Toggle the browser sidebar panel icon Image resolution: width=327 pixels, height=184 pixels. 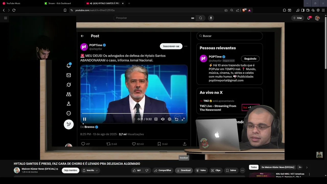pos(303,10)
